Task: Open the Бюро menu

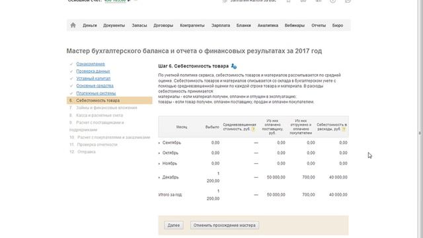Action: [338, 25]
